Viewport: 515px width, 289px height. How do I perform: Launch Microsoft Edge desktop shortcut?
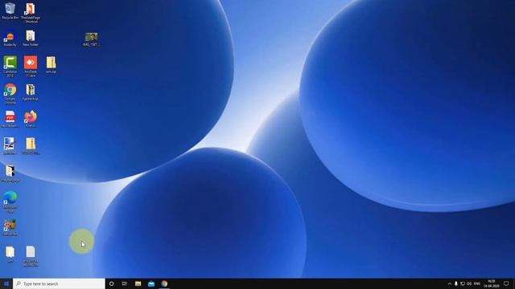(10, 201)
